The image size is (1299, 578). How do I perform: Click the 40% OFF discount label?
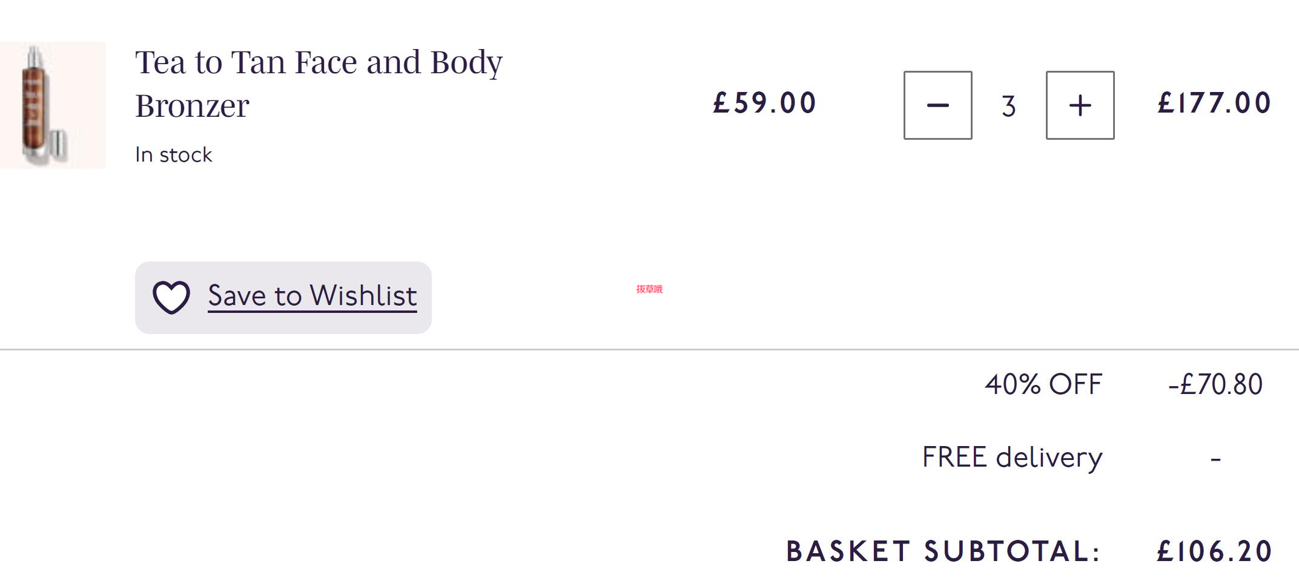(1043, 384)
